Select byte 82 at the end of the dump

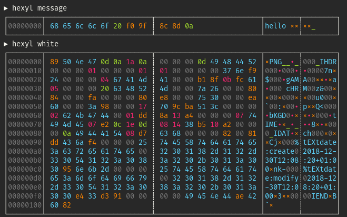67,205
